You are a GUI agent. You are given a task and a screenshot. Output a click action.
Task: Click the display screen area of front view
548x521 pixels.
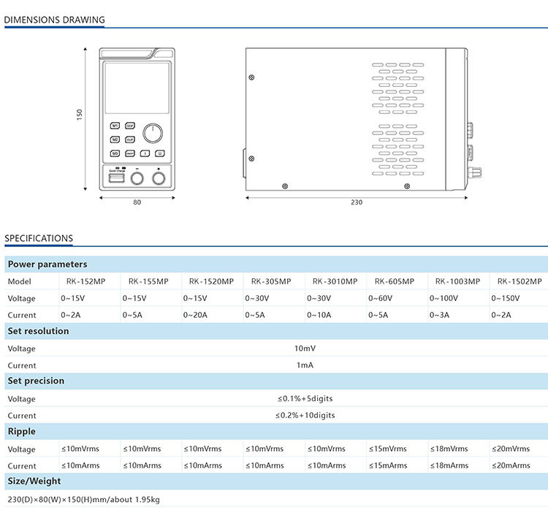coord(137,88)
